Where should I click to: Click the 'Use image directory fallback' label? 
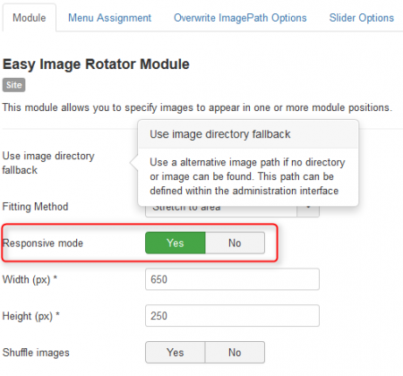point(48,163)
